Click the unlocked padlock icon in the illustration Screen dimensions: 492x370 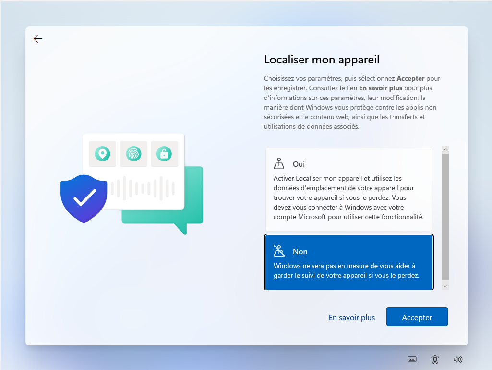pos(164,154)
